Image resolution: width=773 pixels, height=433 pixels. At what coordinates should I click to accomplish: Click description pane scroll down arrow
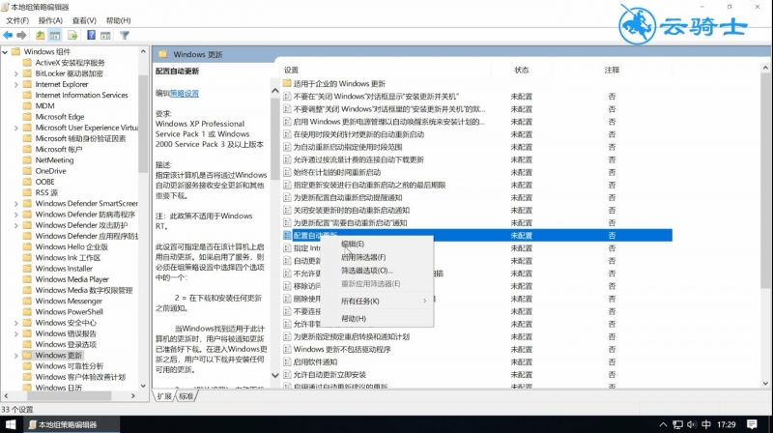pyautogui.click(x=275, y=375)
